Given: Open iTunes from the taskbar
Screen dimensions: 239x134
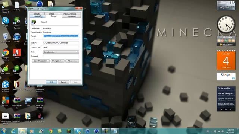Looking at the screenshot, I should 87,131.
